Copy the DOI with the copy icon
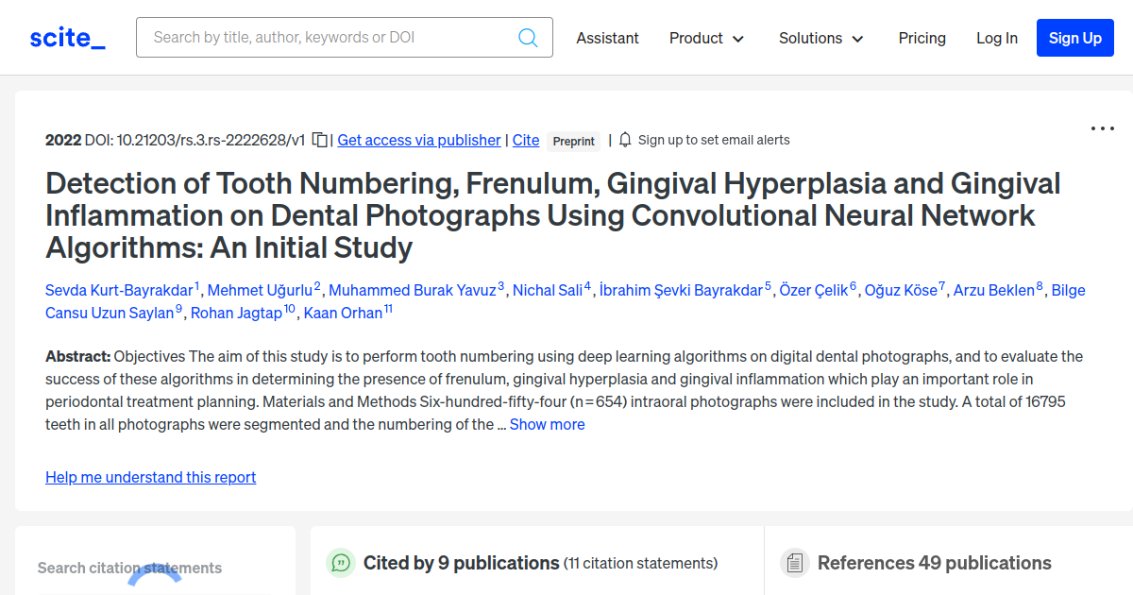This screenshot has height=595, width=1133. pos(320,140)
